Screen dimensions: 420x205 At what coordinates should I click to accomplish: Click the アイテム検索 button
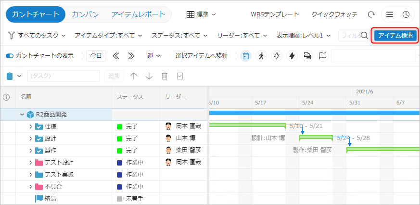pyautogui.click(x=395, y=36)
